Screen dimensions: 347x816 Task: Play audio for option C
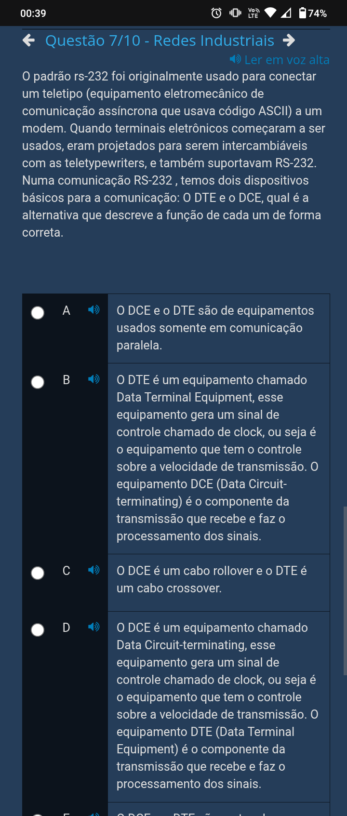(x=94, y=570)
